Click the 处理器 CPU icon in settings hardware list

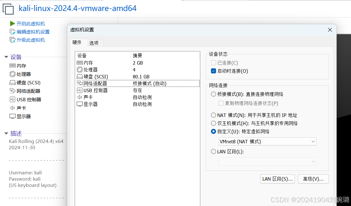pos(80,70)
